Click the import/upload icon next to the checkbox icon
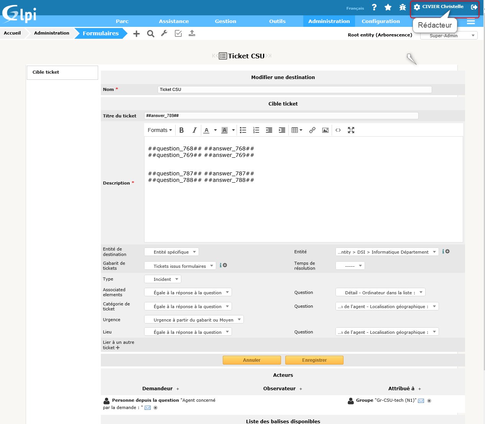The width and height of the screenshot is (485, 424). [192, 33]
